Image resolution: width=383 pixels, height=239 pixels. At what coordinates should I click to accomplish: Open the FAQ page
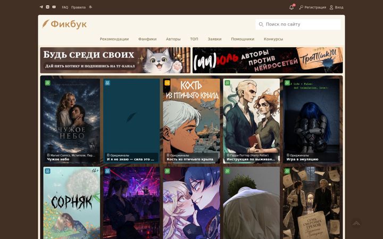coord(65,7)
